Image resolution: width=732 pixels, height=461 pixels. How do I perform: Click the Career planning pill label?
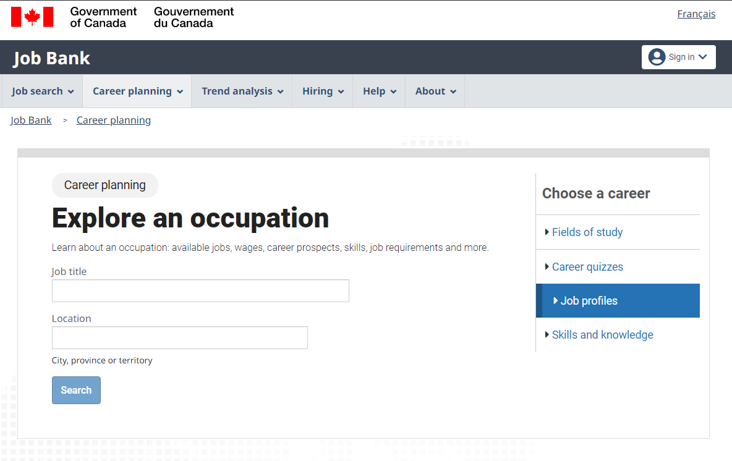point(105,185)
